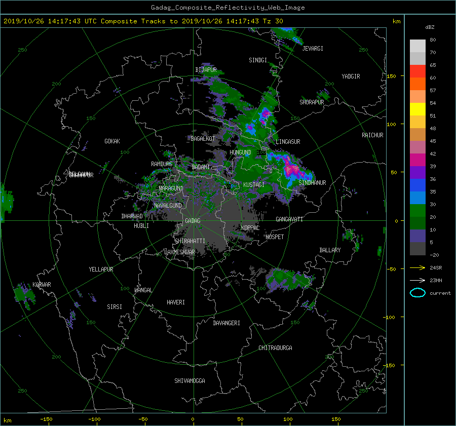The height and width of the screenshot is (426, 456).
Task: Click the UTC timestamp header text
Action: click(x=143, y=21)
